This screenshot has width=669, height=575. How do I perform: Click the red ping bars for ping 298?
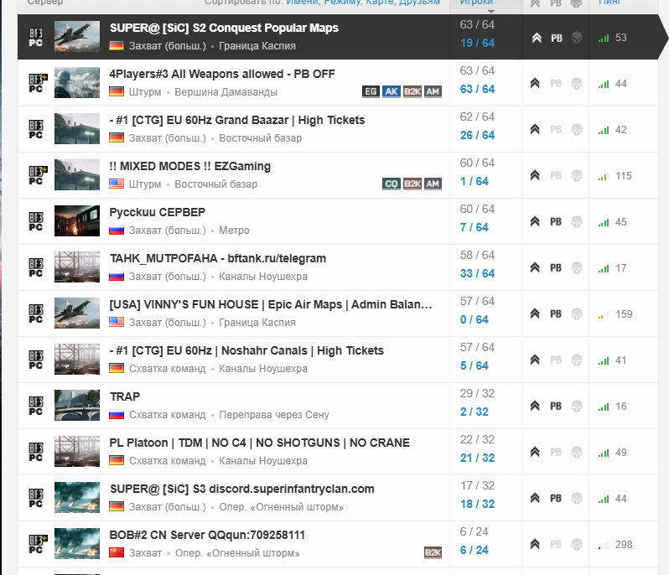coord(604,546)
